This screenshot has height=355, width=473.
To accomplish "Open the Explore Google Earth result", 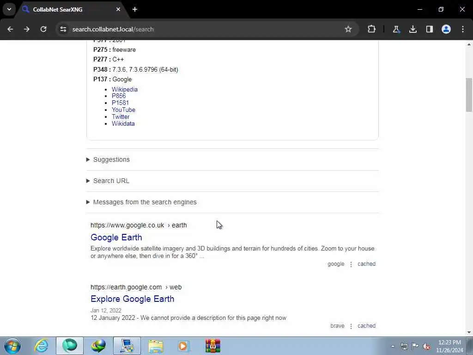I will tap(132, 299).
